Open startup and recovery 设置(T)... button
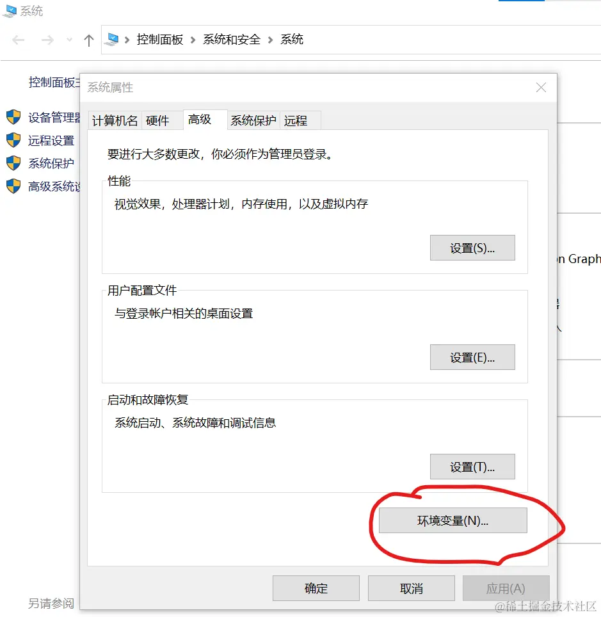The width and height of the screenshot is (601, 617). coord(472,467)
